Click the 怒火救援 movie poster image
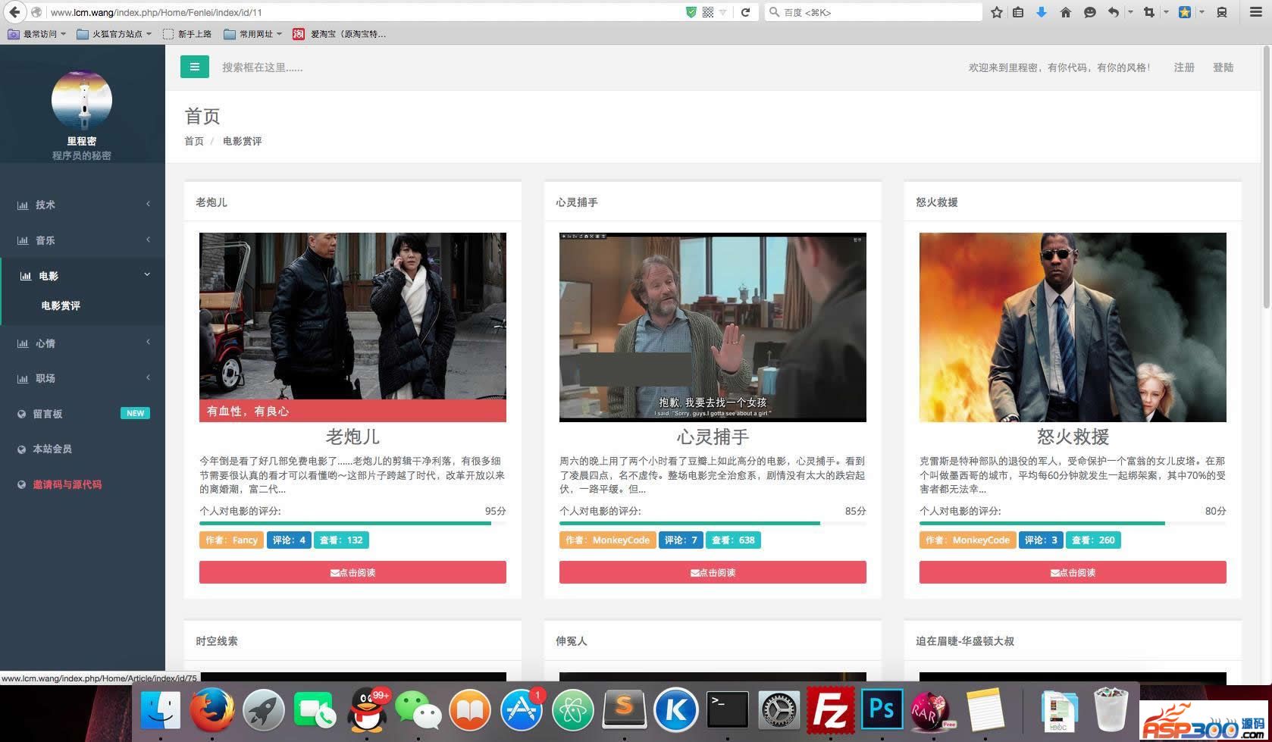 click(x=1073, y=327)
